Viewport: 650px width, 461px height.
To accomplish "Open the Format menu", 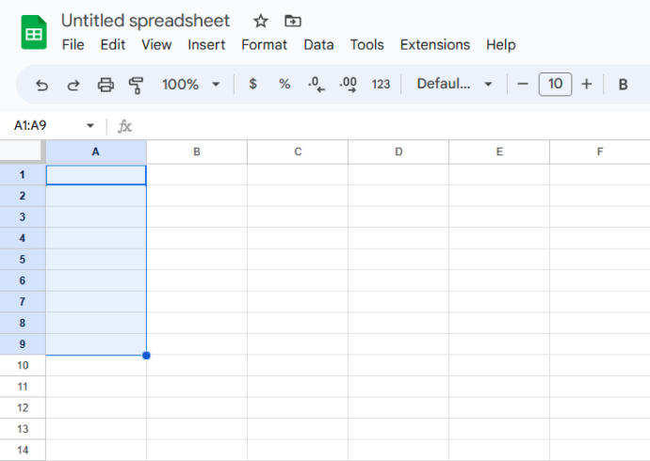I will tap(264, 45).
